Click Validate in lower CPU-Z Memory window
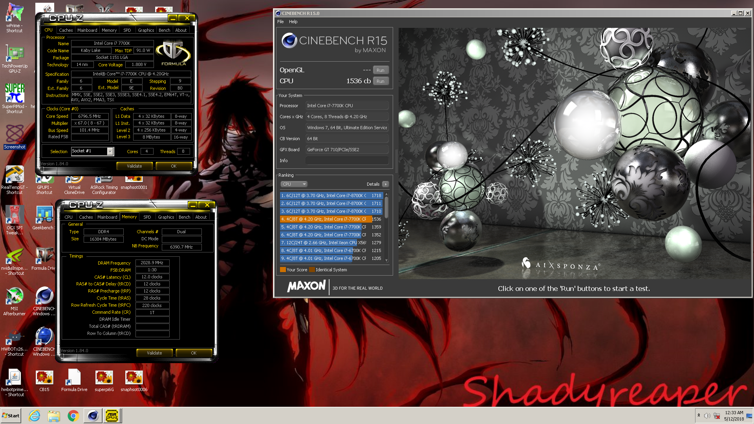This screenshot has height=424, width=754. [155, 353]
